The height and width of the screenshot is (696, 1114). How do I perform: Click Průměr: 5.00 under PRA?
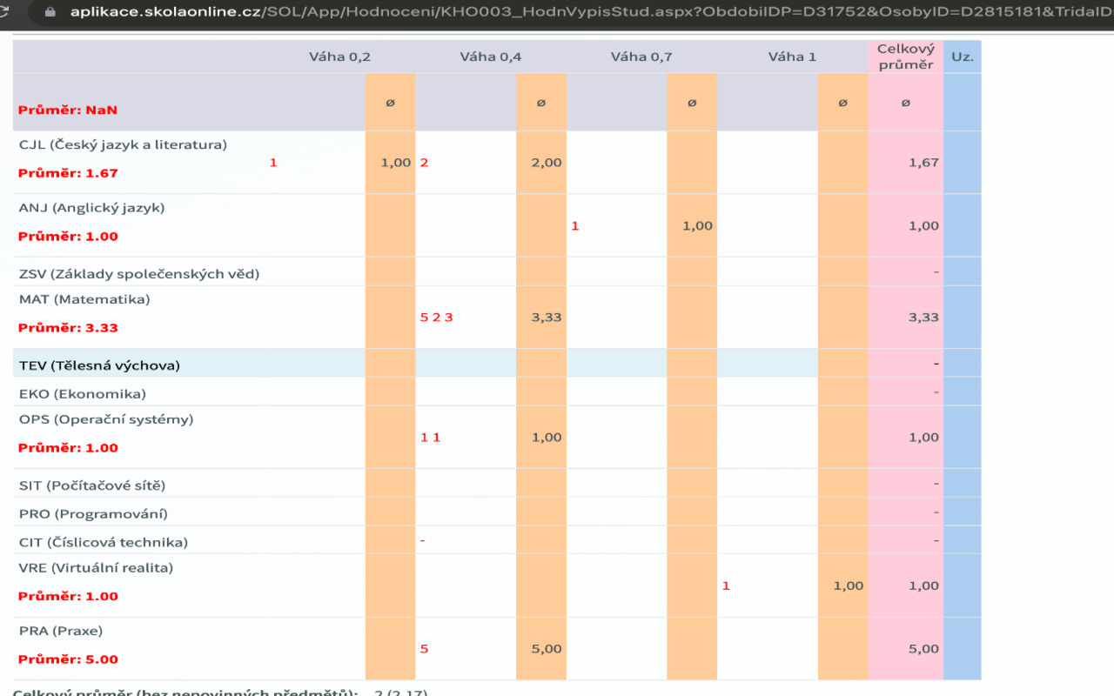coord(68,659)
